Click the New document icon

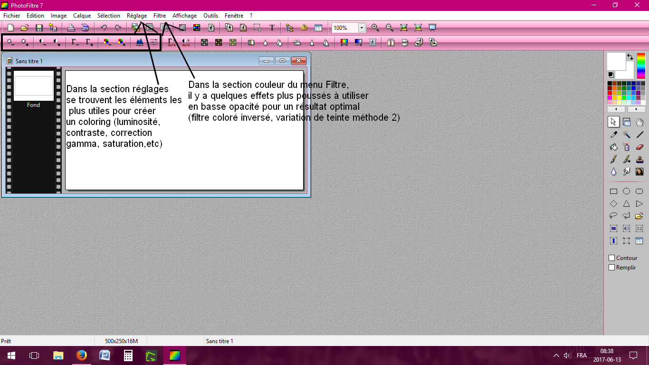[10, 28]
